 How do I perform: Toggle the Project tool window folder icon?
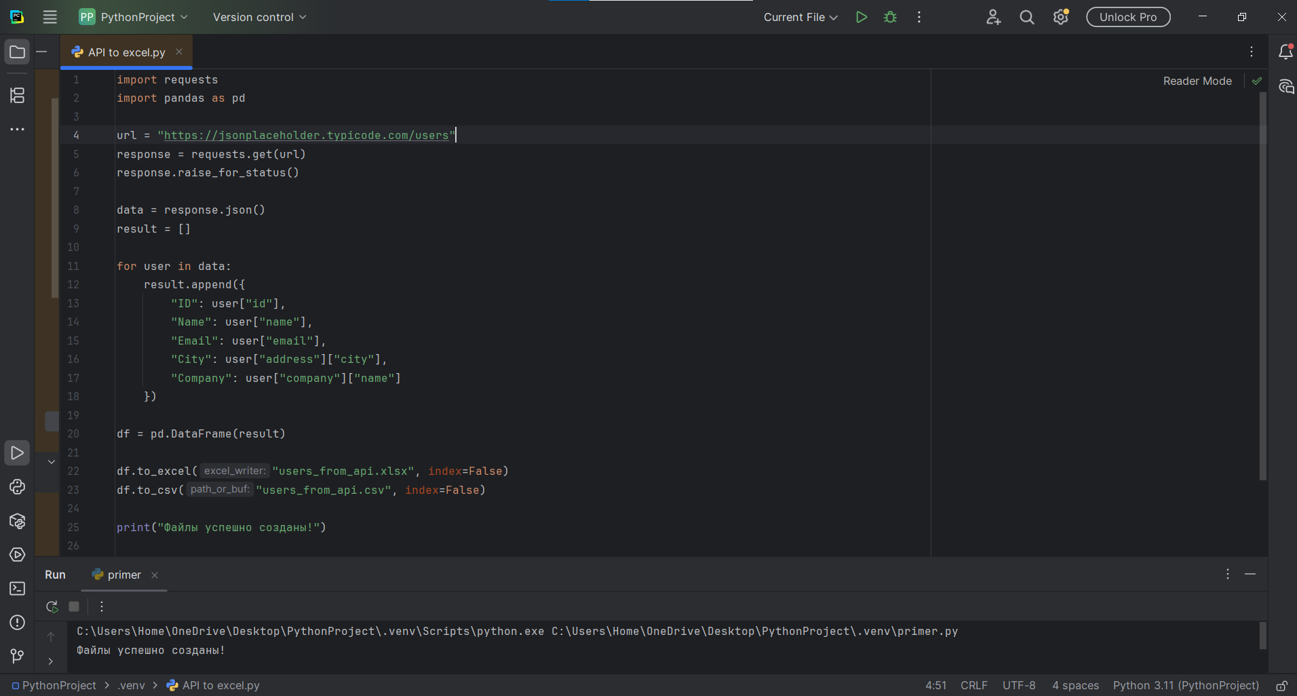tap(17, 52)
